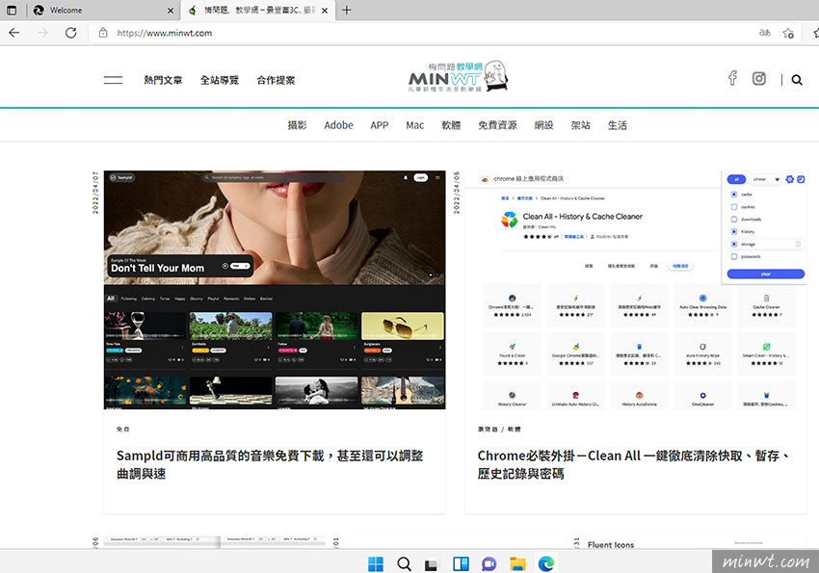Click the 2022/04/07 date beside the Sampld post
819x573 pixels.
[x=95, y=193]
